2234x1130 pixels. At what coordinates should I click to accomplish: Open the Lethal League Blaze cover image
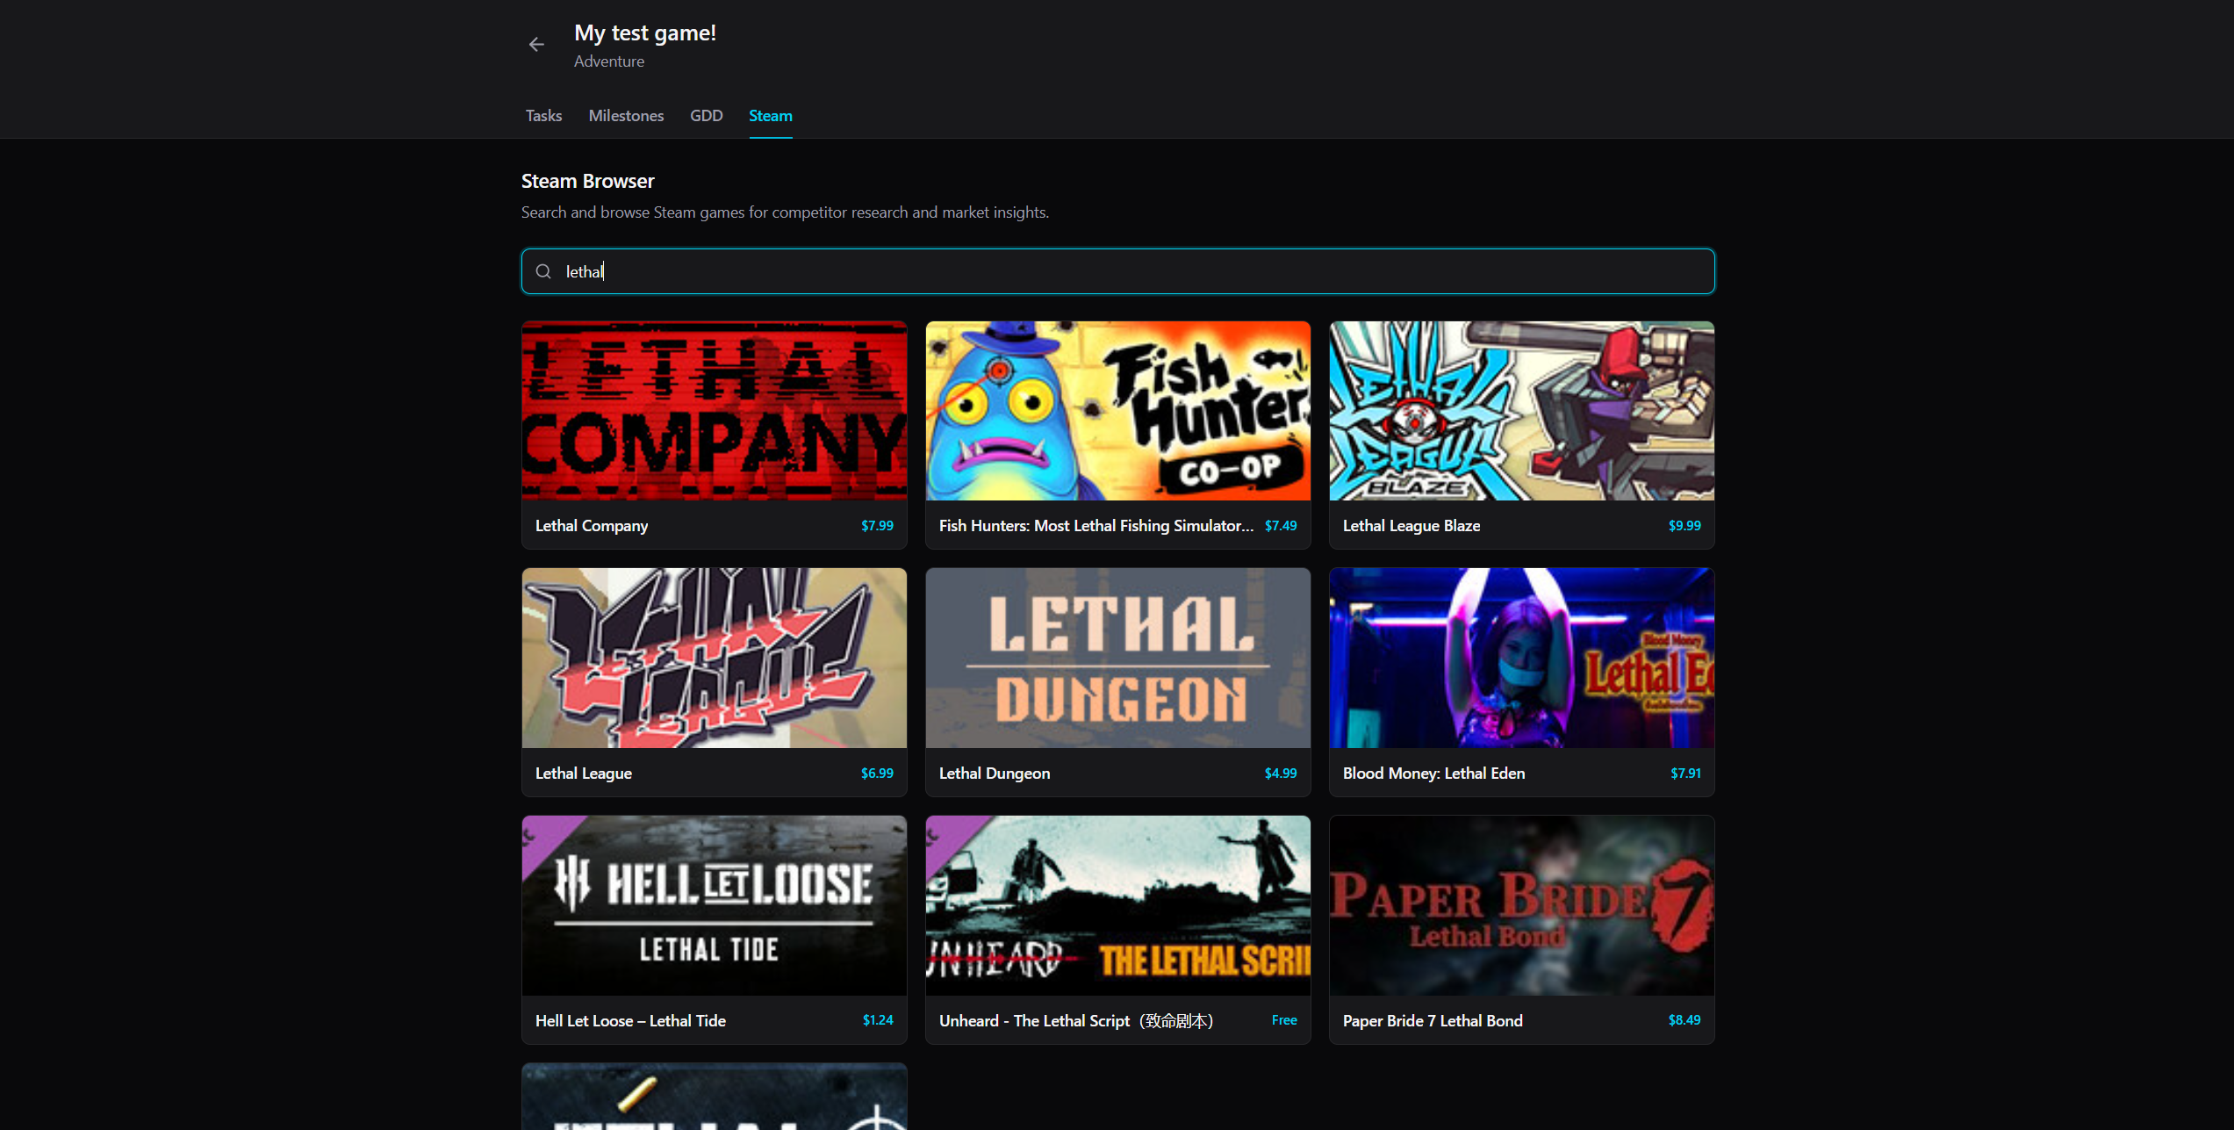click(x=1521, y=411)
